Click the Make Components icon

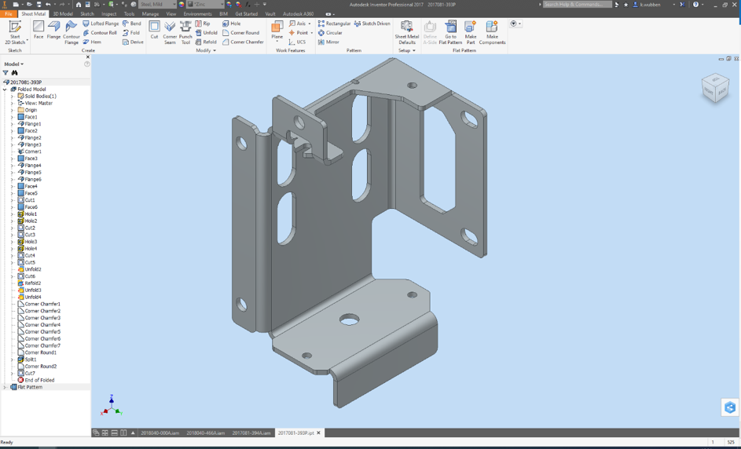point(492,31)
